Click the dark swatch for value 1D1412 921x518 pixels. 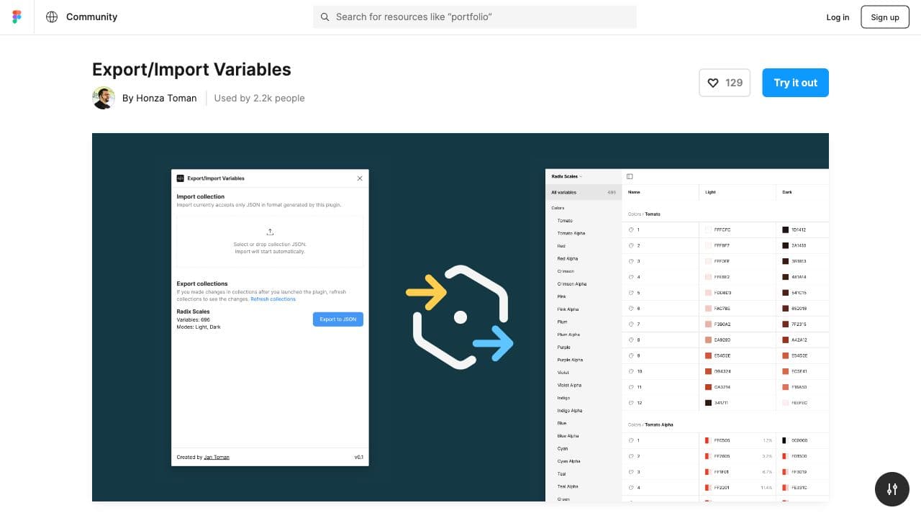tap(786, 230)
